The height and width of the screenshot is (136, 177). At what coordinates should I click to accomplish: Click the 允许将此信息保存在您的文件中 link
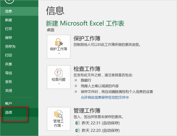(105, 97)
